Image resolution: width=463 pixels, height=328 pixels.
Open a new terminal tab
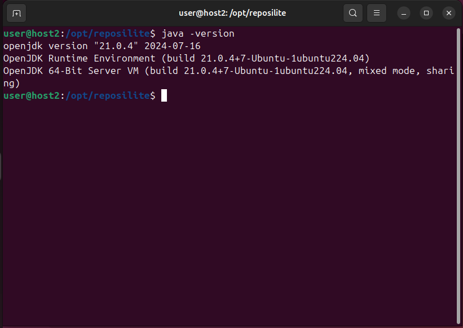pos(16,13)
